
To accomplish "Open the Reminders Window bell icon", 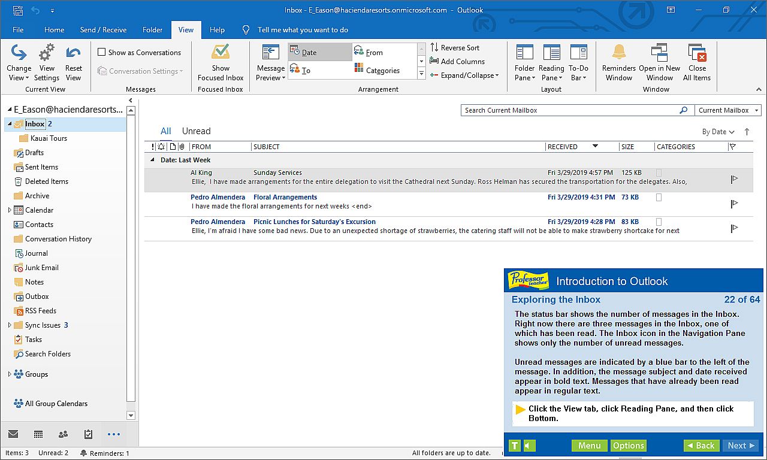I will click(x=618, y=53).
